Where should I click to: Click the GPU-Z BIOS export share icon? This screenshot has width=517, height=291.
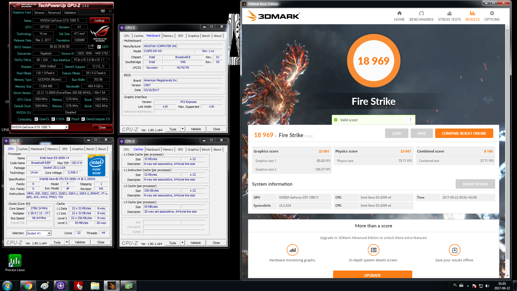[x=91, y=47]
